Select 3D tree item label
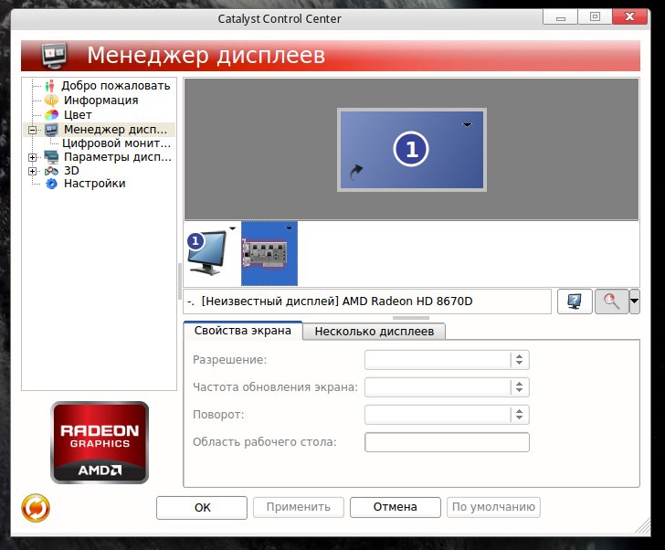Screen dimensions: 665x550 (x=71, y=171)
